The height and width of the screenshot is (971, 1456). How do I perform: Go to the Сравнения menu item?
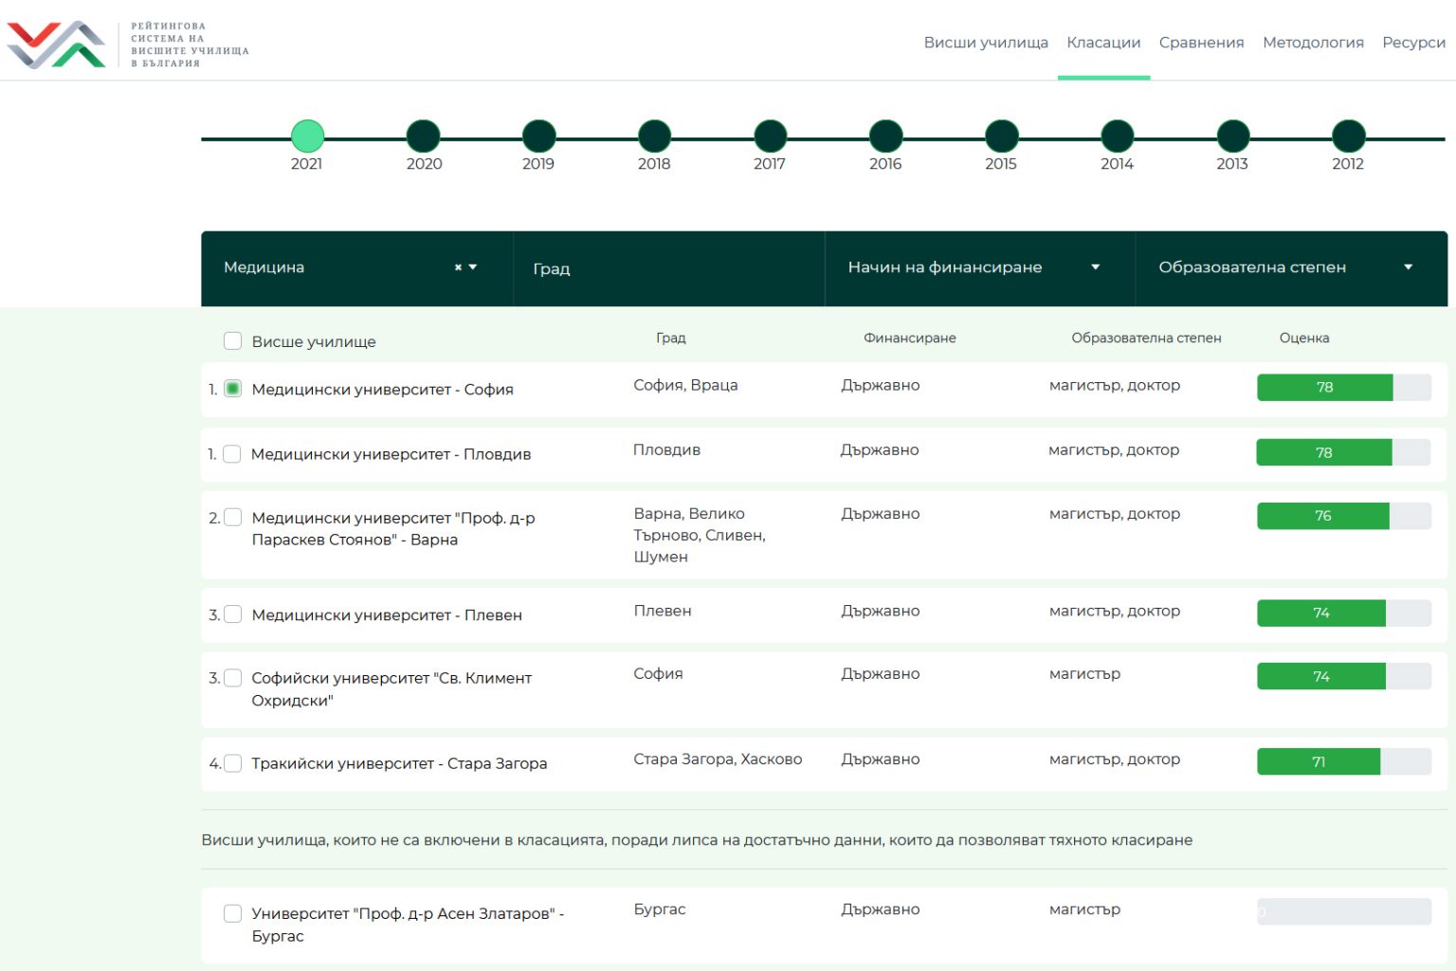coord(1201,43)
